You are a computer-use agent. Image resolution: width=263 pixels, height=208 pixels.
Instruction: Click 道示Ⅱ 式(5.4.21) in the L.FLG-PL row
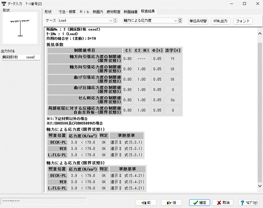[127, 188]
